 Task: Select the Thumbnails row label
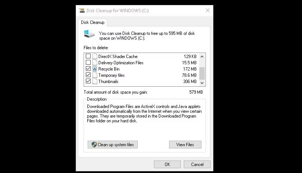(108, 82)
